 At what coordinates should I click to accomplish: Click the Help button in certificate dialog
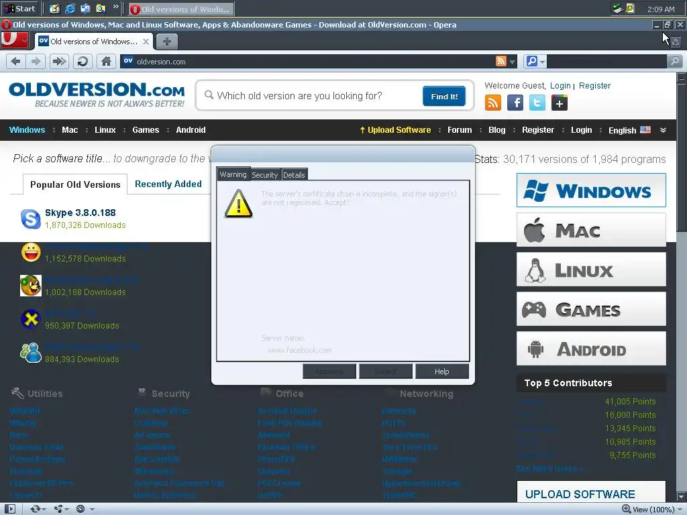click(441, 371)
